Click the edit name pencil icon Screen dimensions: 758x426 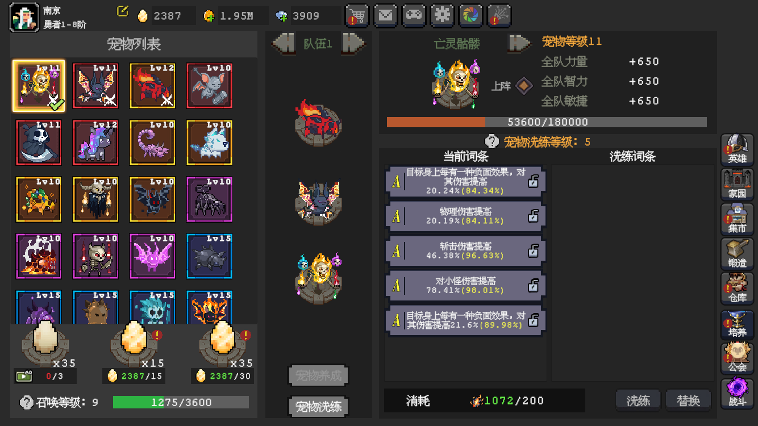pos(122,11)
